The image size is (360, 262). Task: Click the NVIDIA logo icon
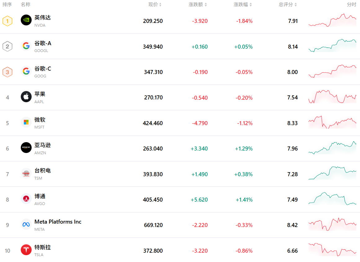tap(26, 20)
